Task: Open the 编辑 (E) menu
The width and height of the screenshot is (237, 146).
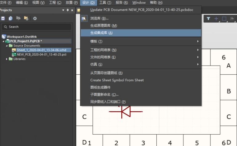Action: coord(22,2)
